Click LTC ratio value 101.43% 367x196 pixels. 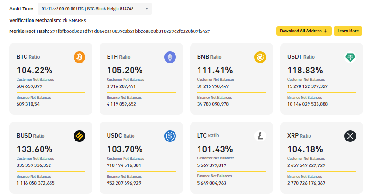pos(215,149)
